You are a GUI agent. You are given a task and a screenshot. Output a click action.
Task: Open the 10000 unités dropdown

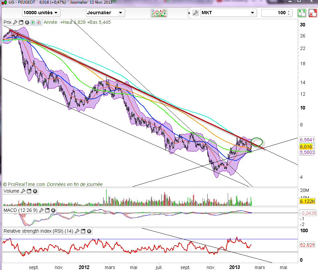click(x=41, y=13)
